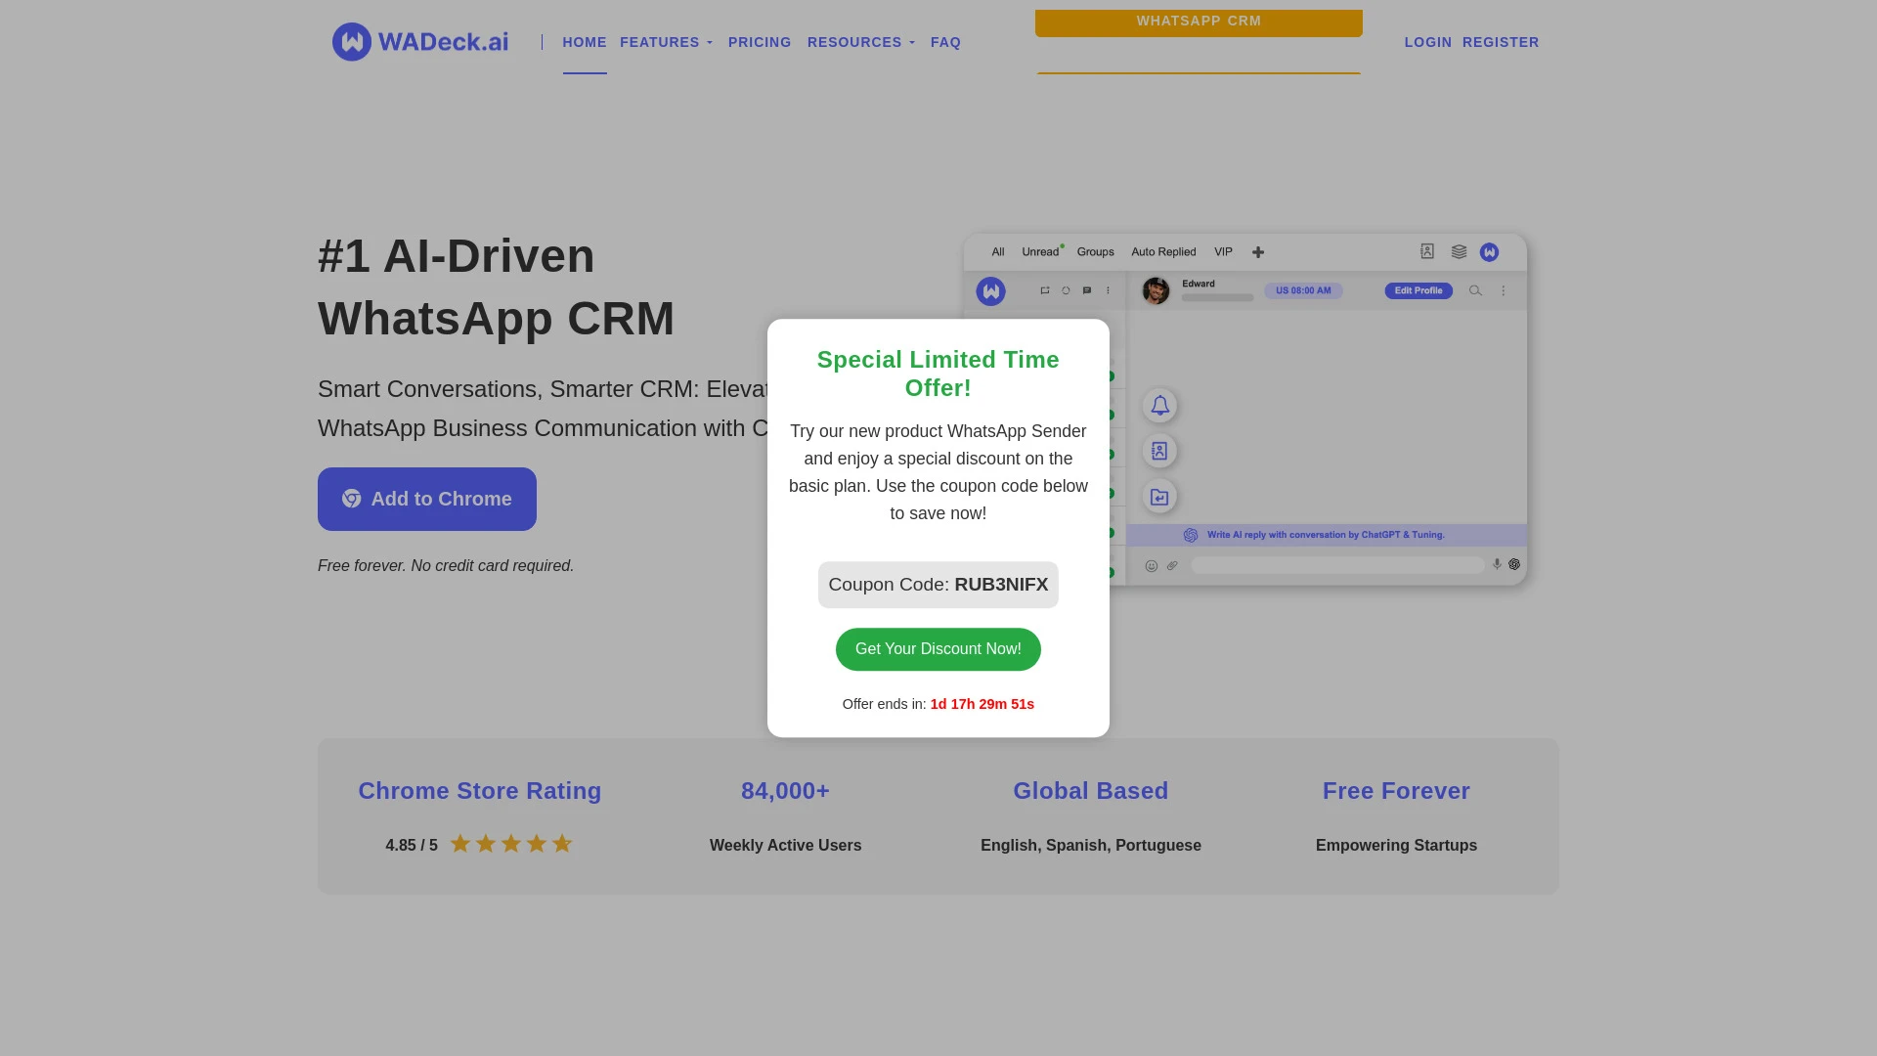This screenshot has width=1877, height=1056.
Task: Toggle the VIP filter tab
Action: tap(1223, 251)
